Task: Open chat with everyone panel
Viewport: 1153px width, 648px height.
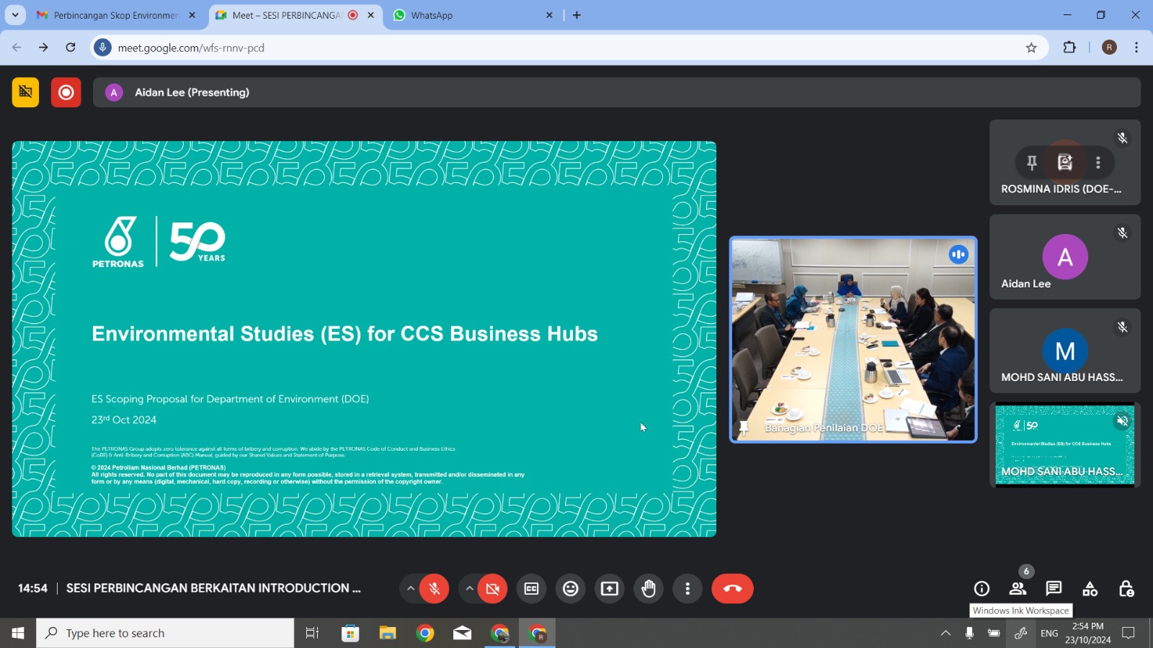Action: pyautogui.click(x=1054, y=589)
